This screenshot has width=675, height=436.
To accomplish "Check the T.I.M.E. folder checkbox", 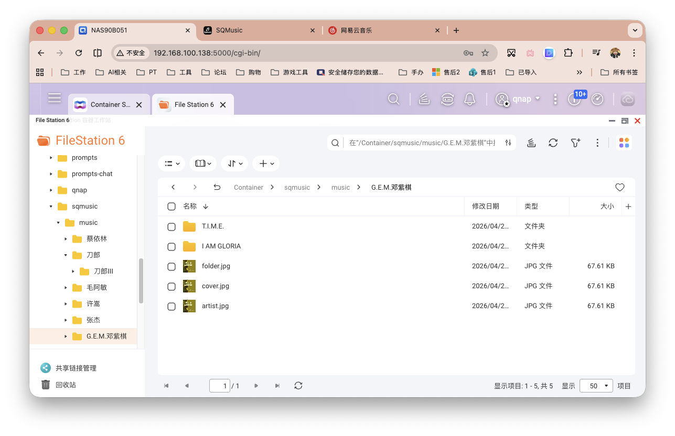I will [x=171, y=226].
